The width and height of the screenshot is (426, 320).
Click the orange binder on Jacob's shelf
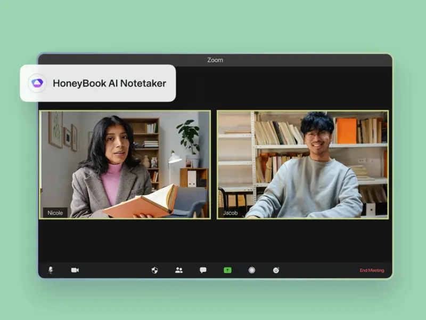347,131
